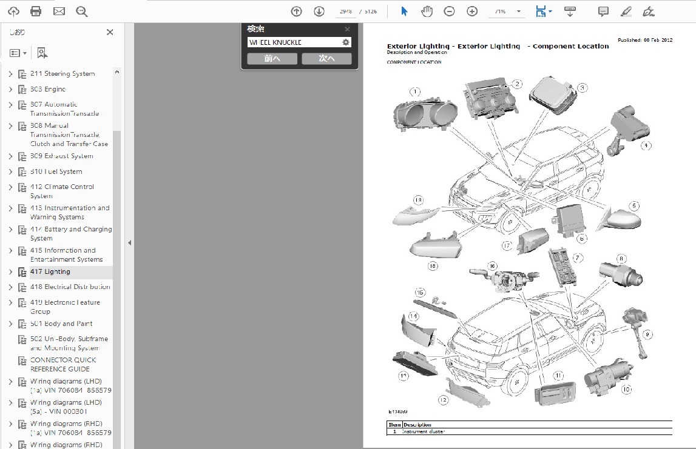The height and width of the screenshot is (449, 696).
Task: Select the highlighter pen tool
Action: [x=626, y=12]
